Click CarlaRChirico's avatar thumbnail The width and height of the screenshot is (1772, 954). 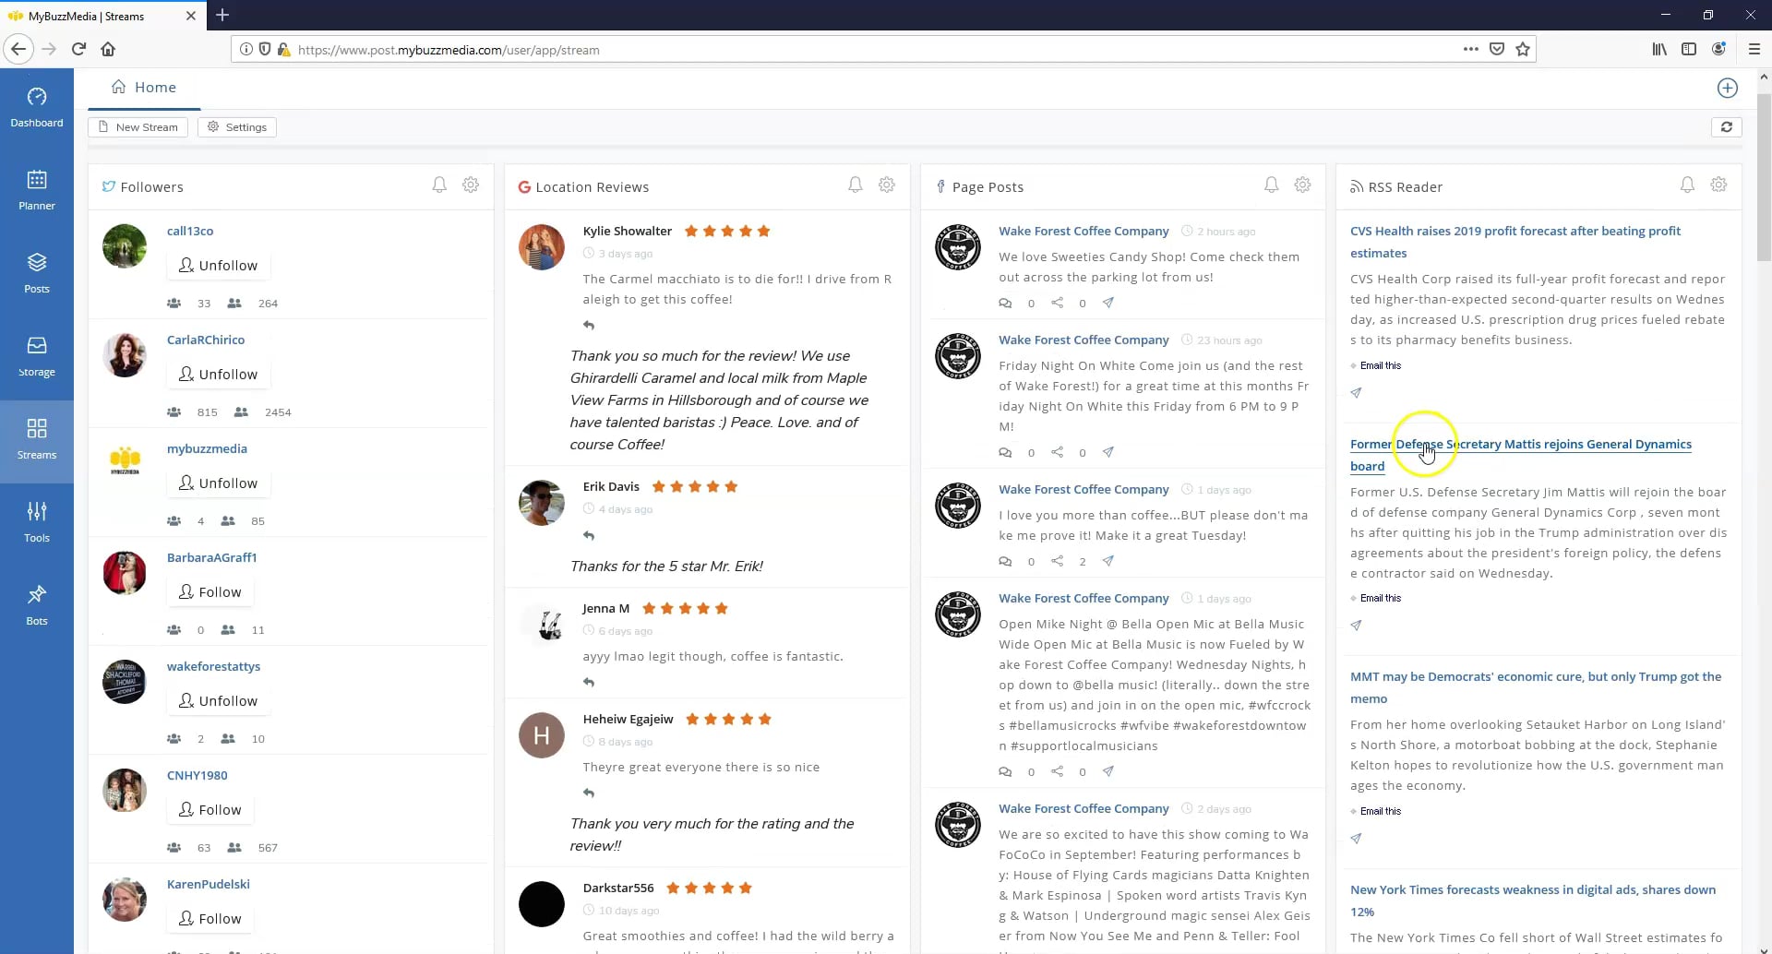[x=125, y=355]
